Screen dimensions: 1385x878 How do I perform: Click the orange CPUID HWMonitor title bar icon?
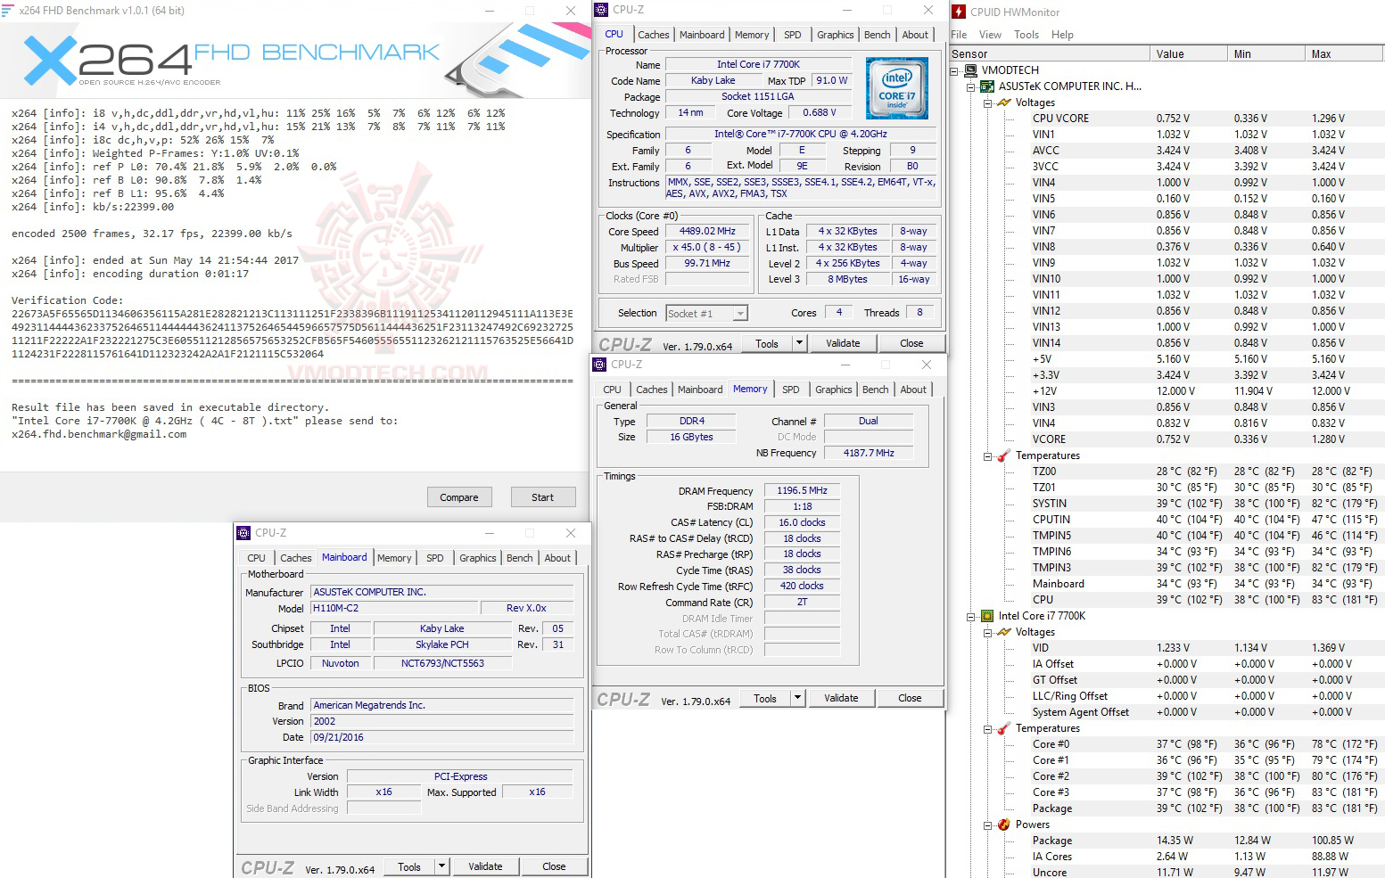(959, 12)
